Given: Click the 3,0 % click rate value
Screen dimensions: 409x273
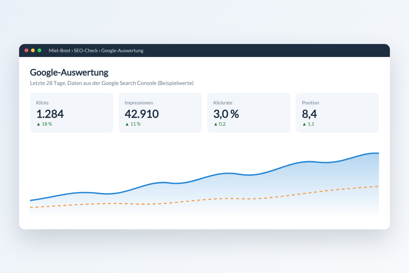Looking at the screenshot, I should tap(226, 114).
